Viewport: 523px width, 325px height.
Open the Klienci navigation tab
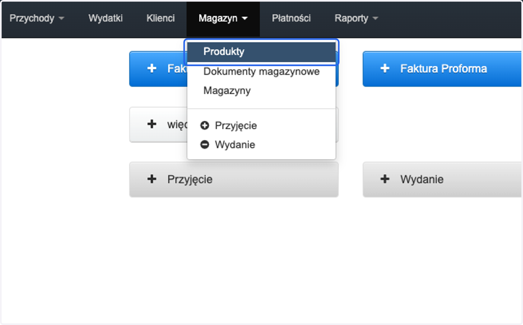click(161, 18)
